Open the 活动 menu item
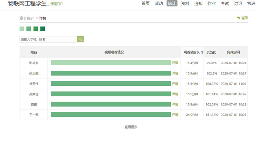 pyautogui.click(x=159, y=3)
